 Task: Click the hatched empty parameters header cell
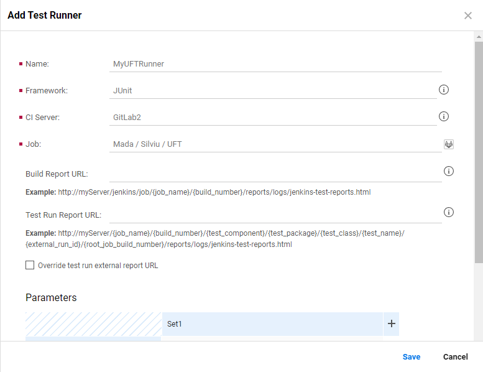pos(93,323)
